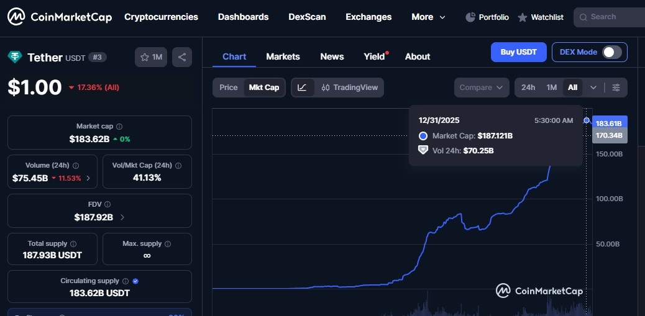Focus the Search input field

coord(610,17)
